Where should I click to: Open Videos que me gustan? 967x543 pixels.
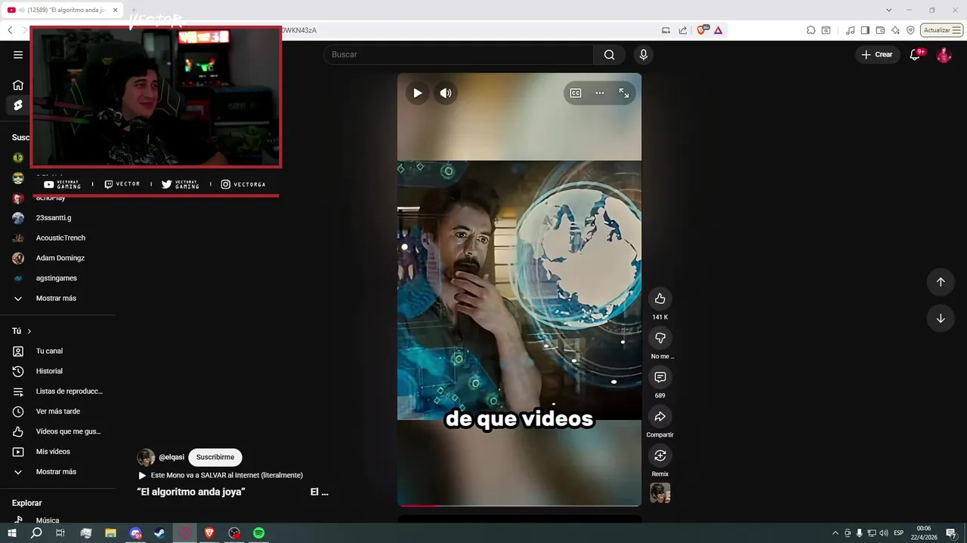pos(68,431)
